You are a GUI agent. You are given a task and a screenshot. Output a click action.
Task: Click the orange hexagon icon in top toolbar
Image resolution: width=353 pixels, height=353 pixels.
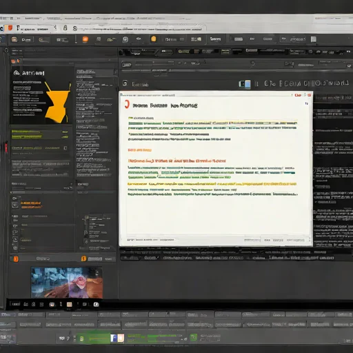[154, 39]
